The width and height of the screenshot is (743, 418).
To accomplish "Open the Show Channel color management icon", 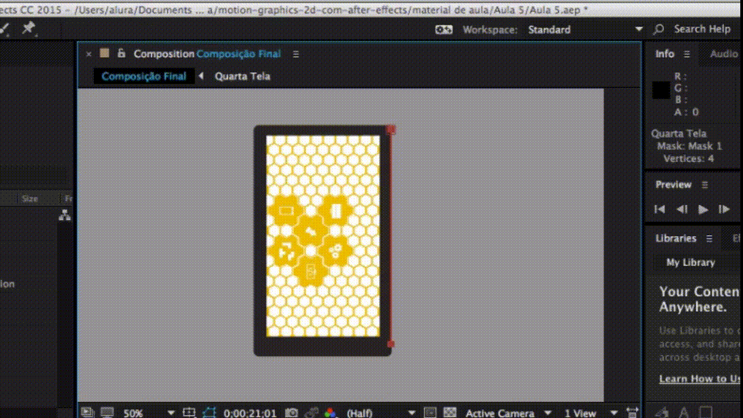I will pyautogui.click(x=330, y=413).
